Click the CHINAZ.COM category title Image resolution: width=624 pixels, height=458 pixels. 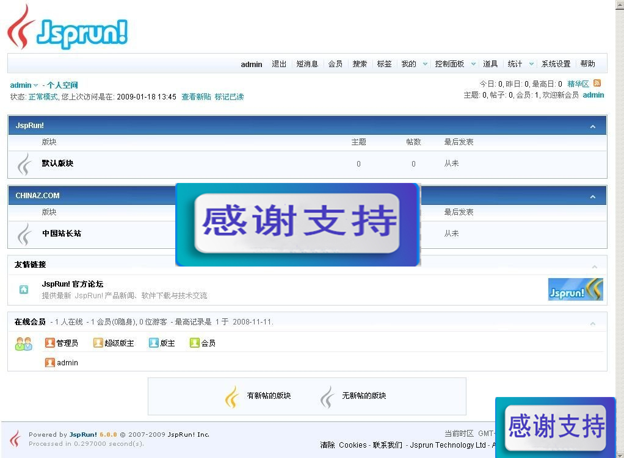[x=37, y=196]
